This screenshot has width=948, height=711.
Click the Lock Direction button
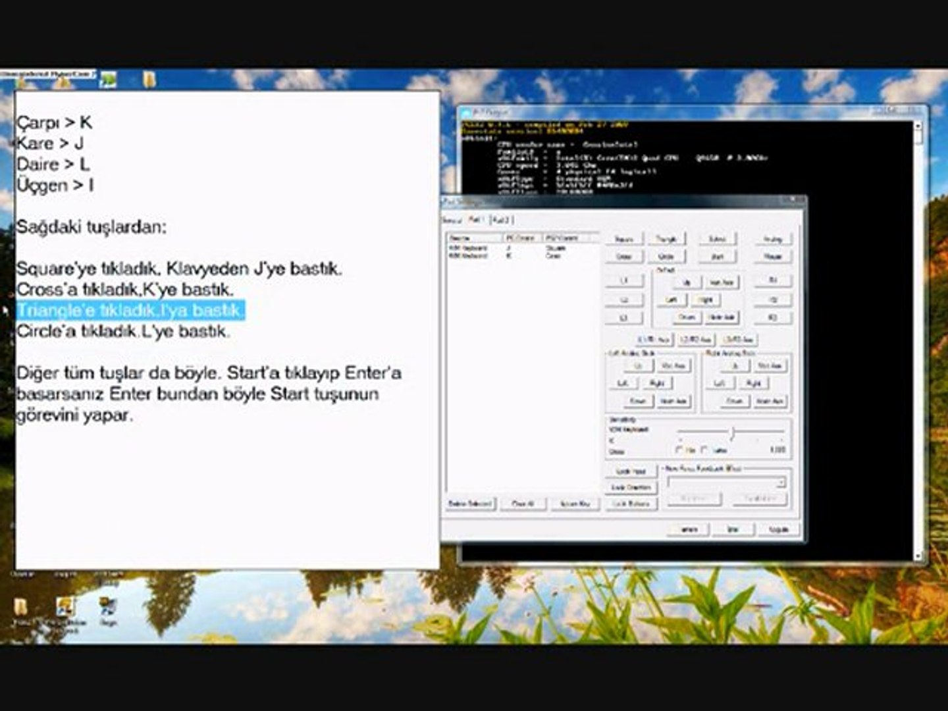click(631, 488)
